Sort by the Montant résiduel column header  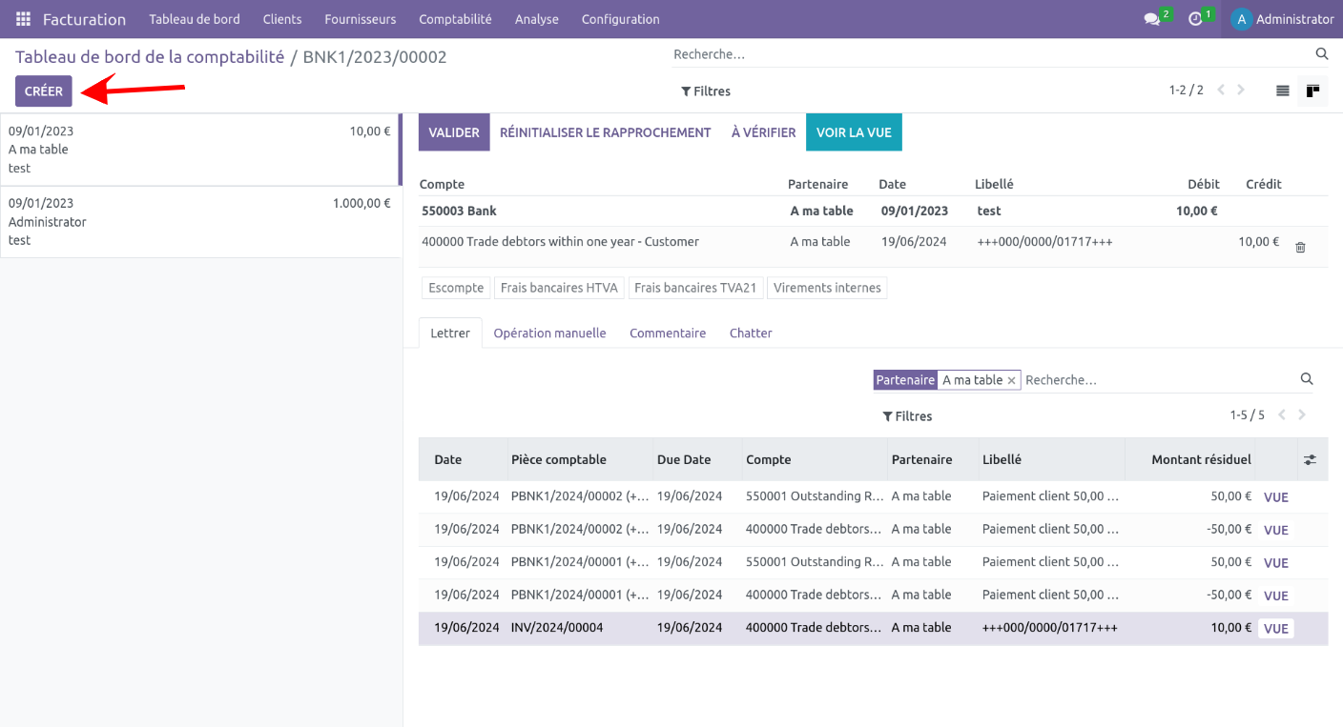[x=1190, y=459]
